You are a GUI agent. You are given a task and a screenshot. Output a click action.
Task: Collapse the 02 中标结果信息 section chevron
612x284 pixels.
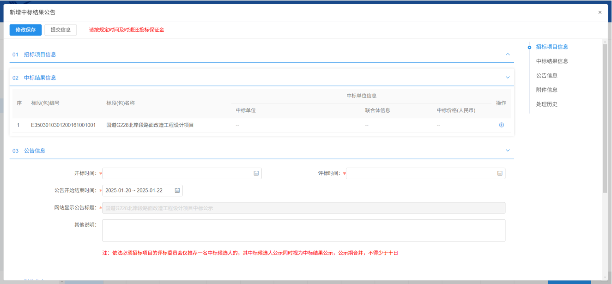pos(508,78)
